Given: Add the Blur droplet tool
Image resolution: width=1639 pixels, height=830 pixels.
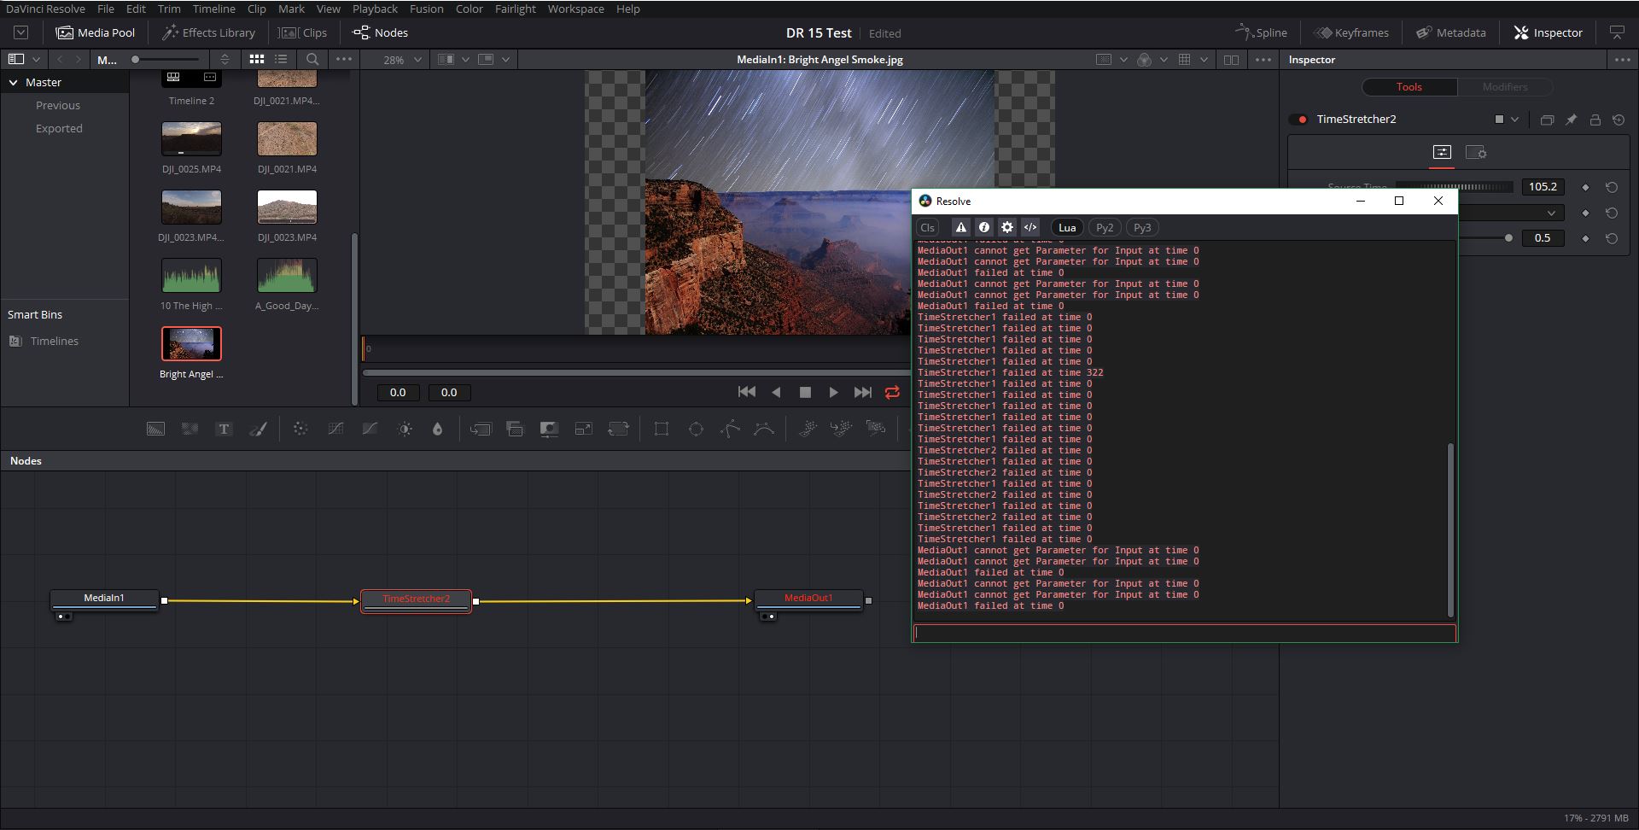Looking at the screenshot, I should [438, 429].
